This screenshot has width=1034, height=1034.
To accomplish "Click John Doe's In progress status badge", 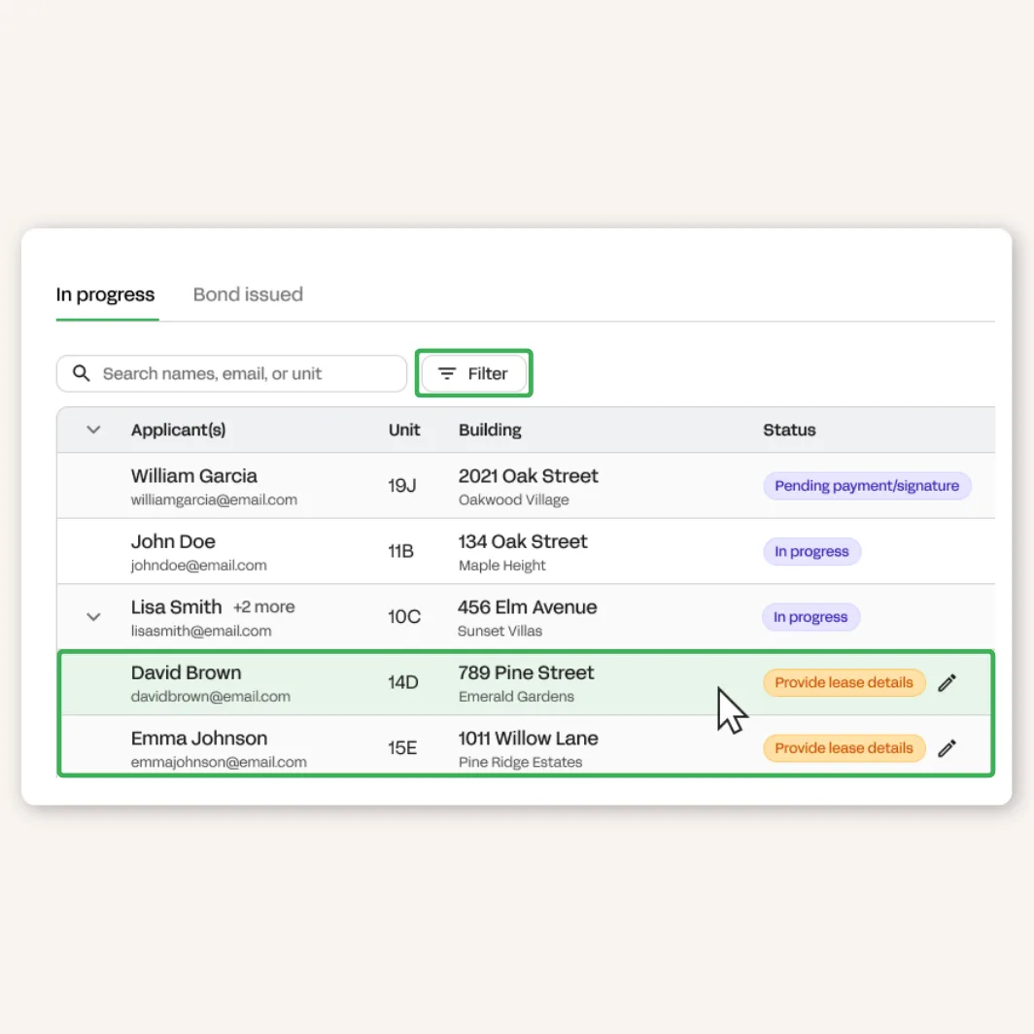I will pos(811,551).
